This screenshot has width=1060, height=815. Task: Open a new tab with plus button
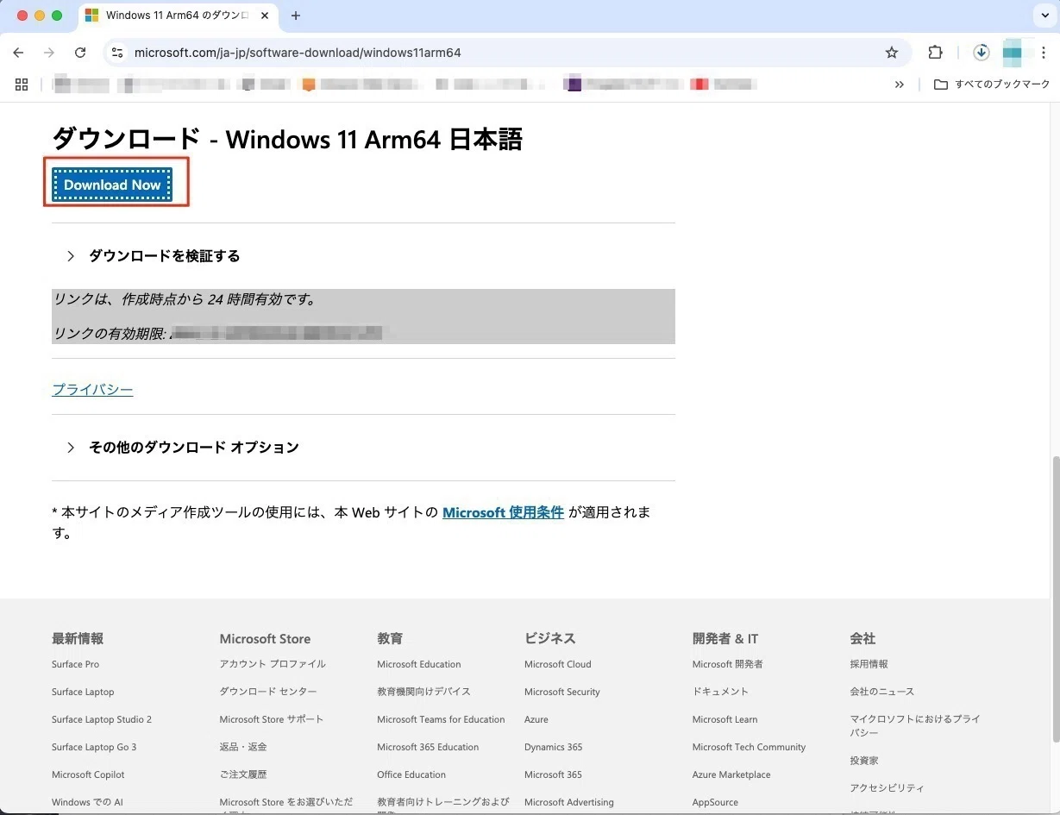(x=296, y=16)
